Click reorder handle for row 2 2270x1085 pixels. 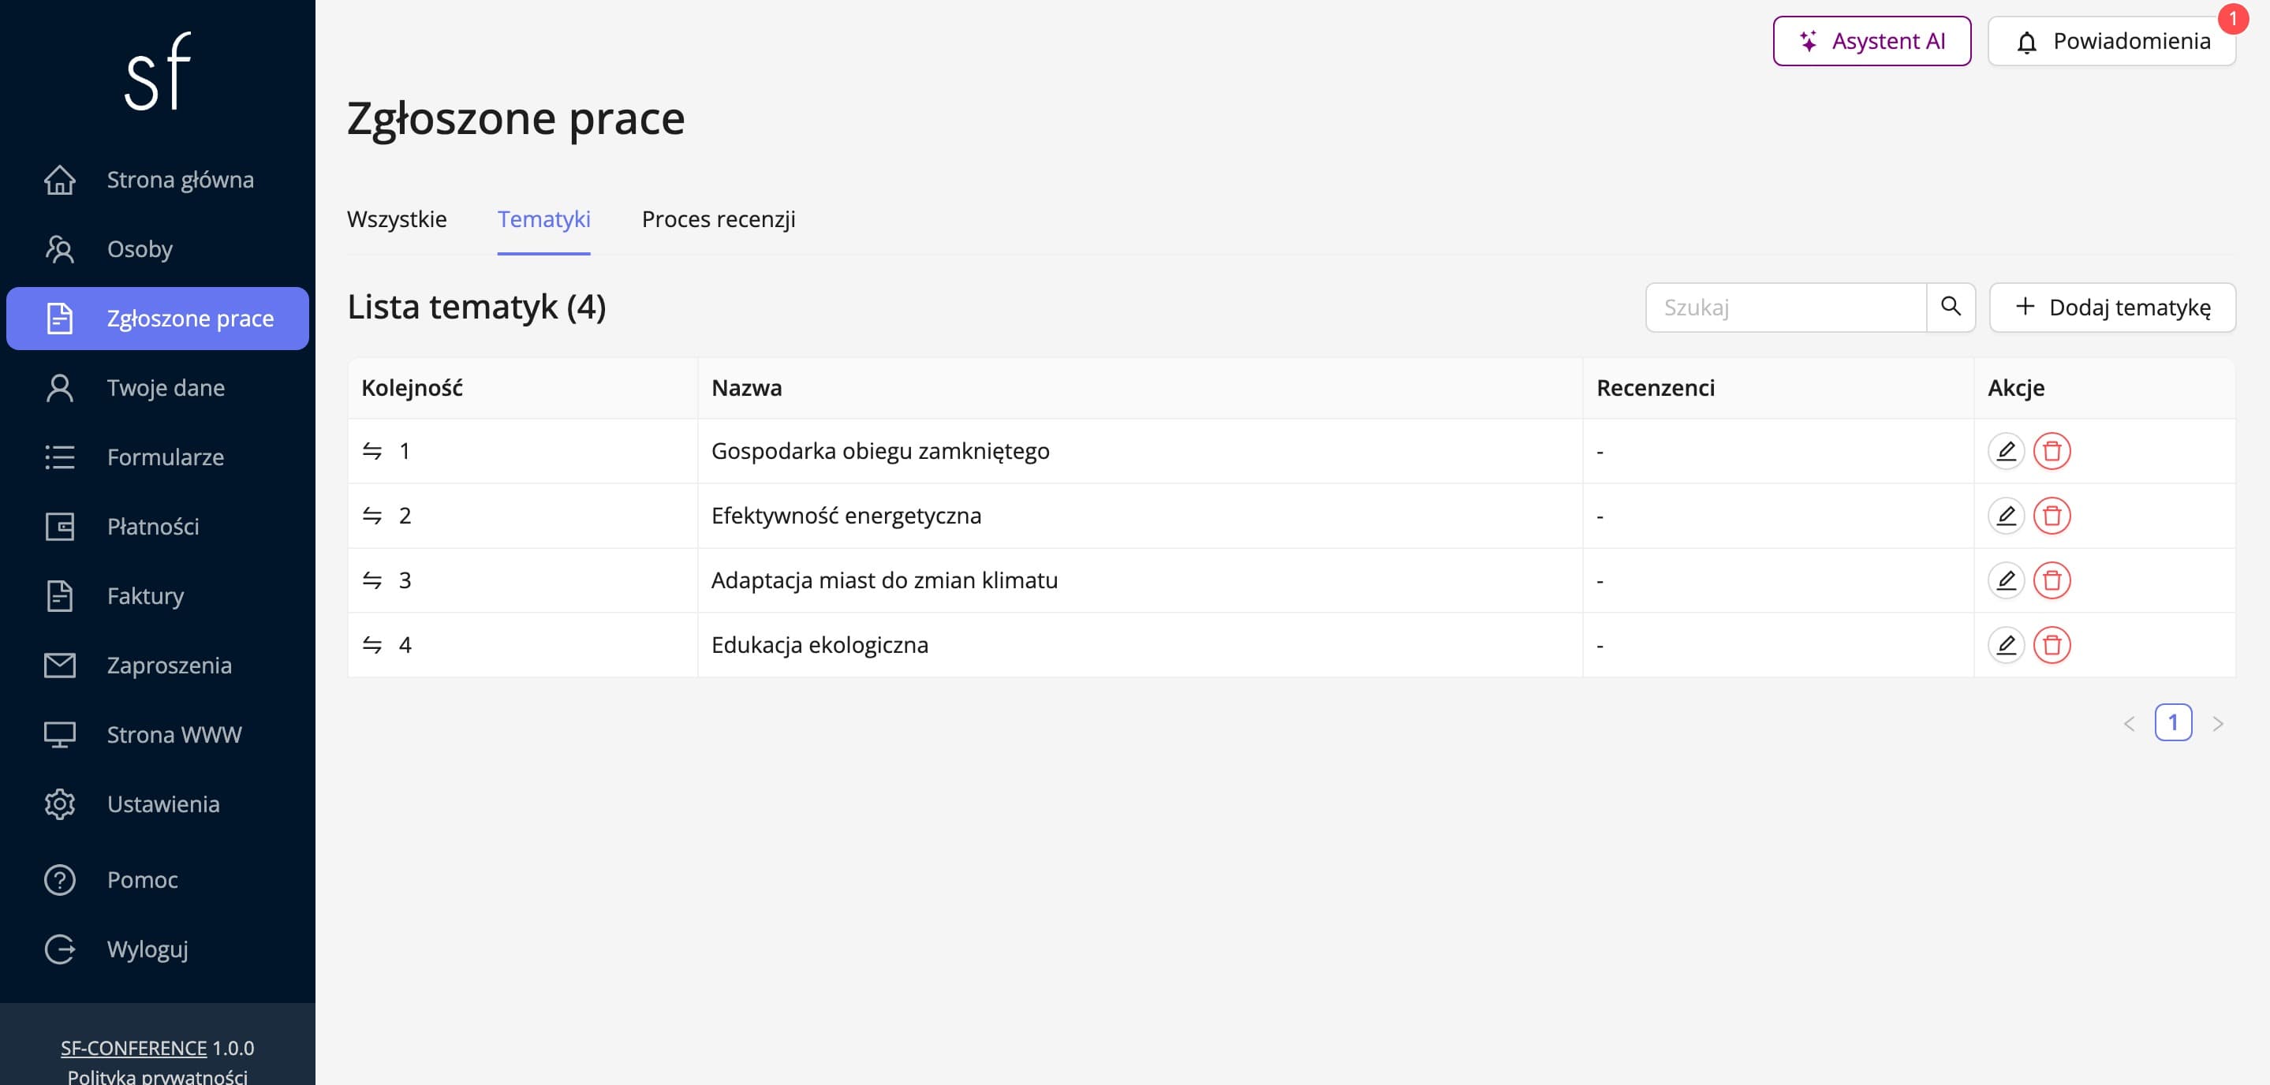[371, 516]
